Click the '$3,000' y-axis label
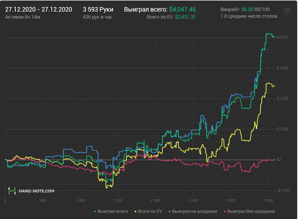This screenshot has width=298, height=219. (x=282, y=68)
